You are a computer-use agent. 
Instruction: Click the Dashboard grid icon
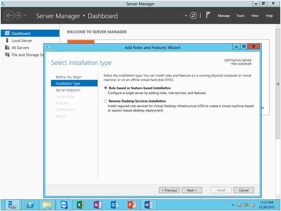click(x=7, y=33)
